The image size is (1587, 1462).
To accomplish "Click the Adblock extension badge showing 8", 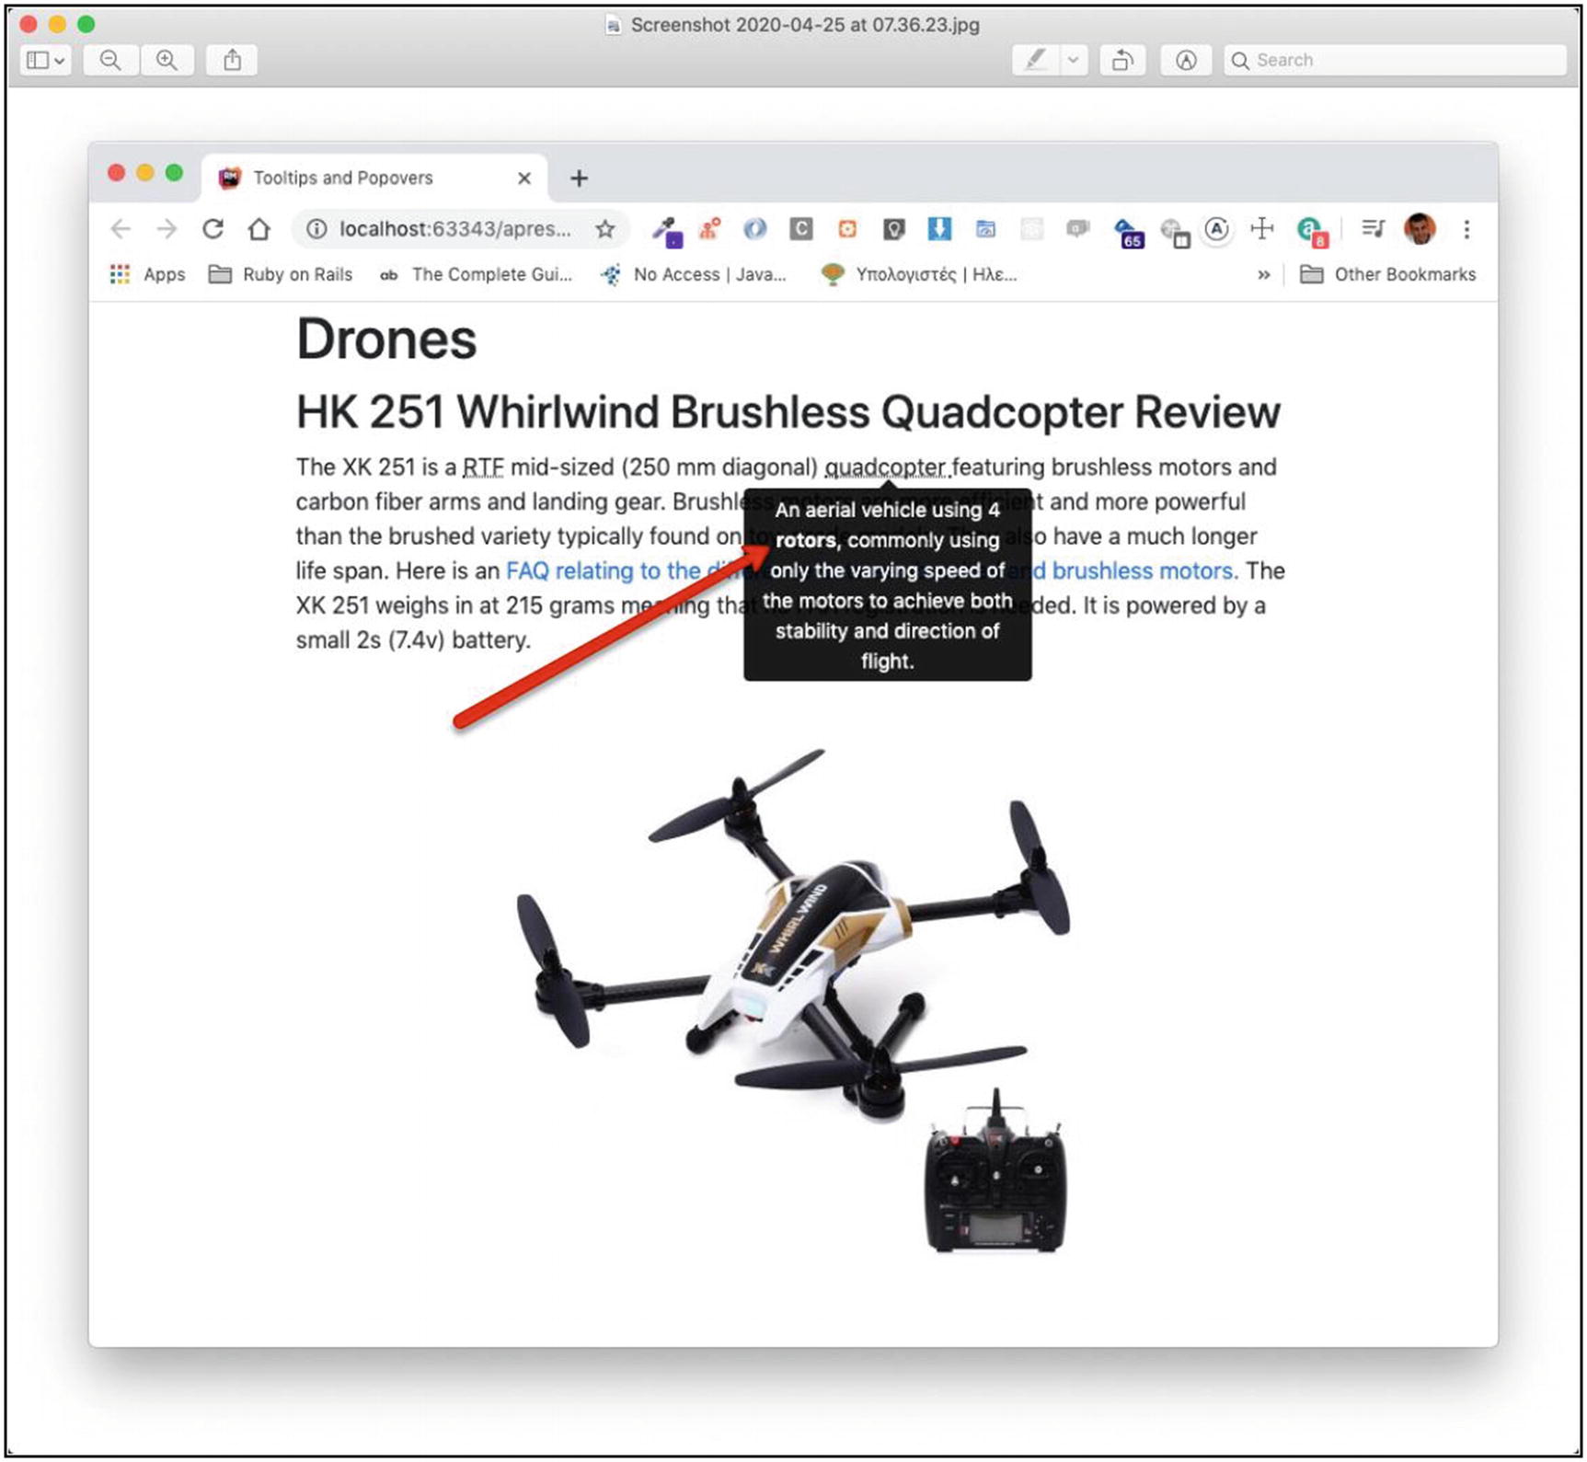I will pos(1309,232).
